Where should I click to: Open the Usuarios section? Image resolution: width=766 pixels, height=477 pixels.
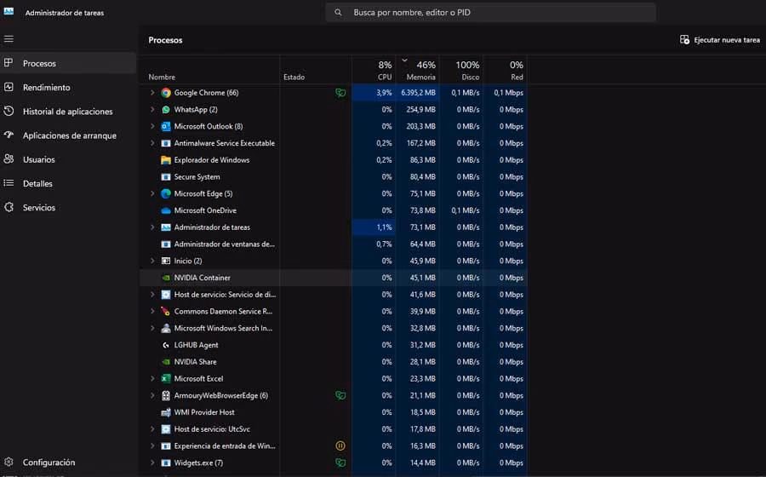click(68, 159)
